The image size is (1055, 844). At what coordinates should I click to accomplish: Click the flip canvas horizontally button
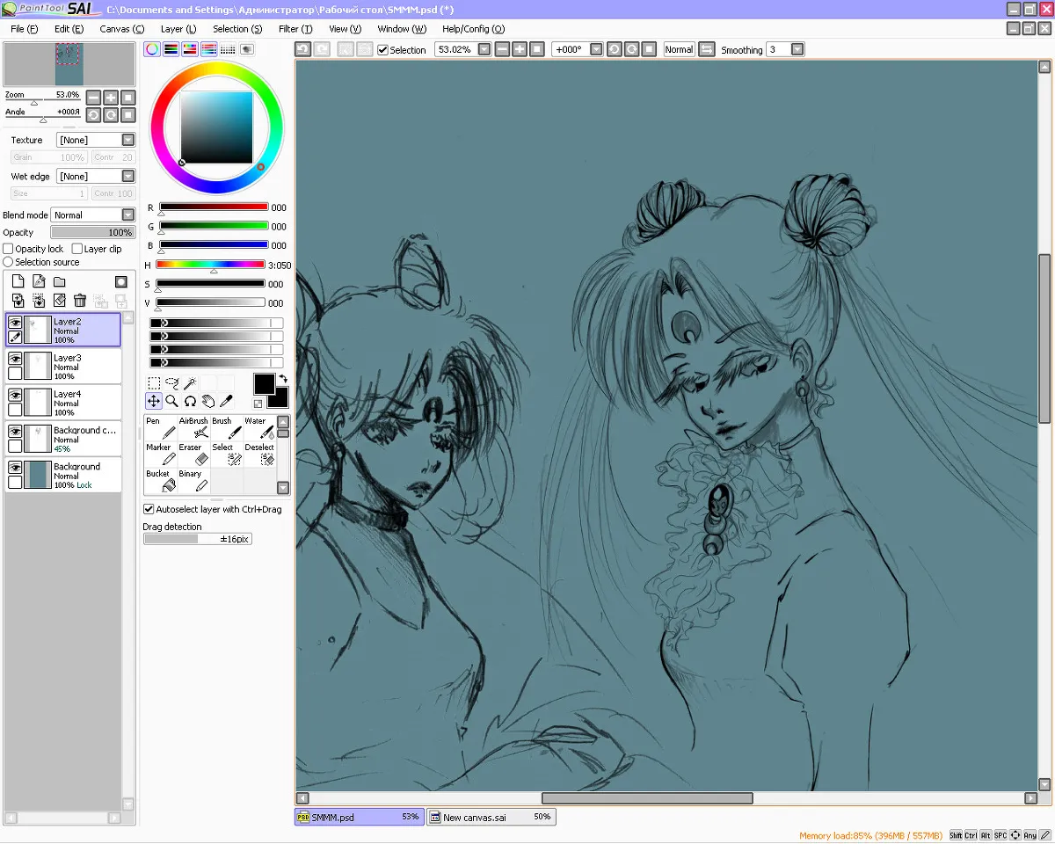click(707, 50)
